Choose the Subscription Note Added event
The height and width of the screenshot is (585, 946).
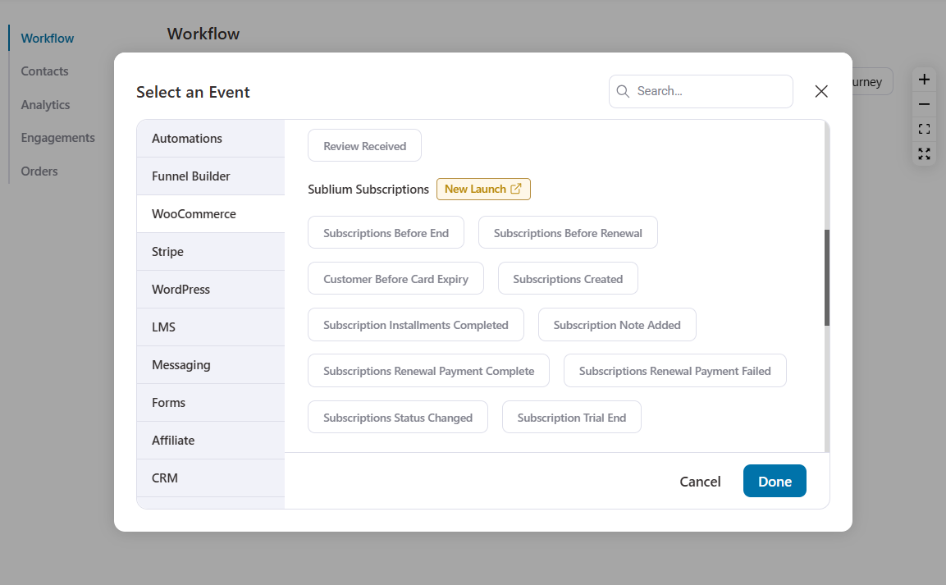617,324
